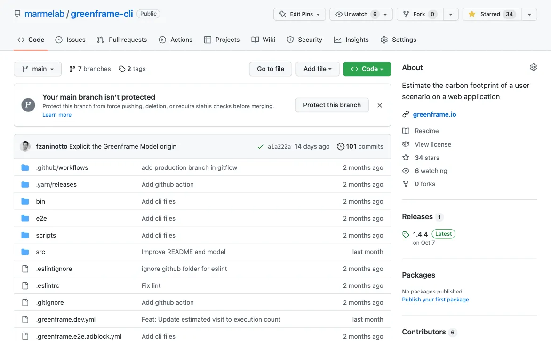Expand the dropdown arrow next to Starred

(529, 14)
